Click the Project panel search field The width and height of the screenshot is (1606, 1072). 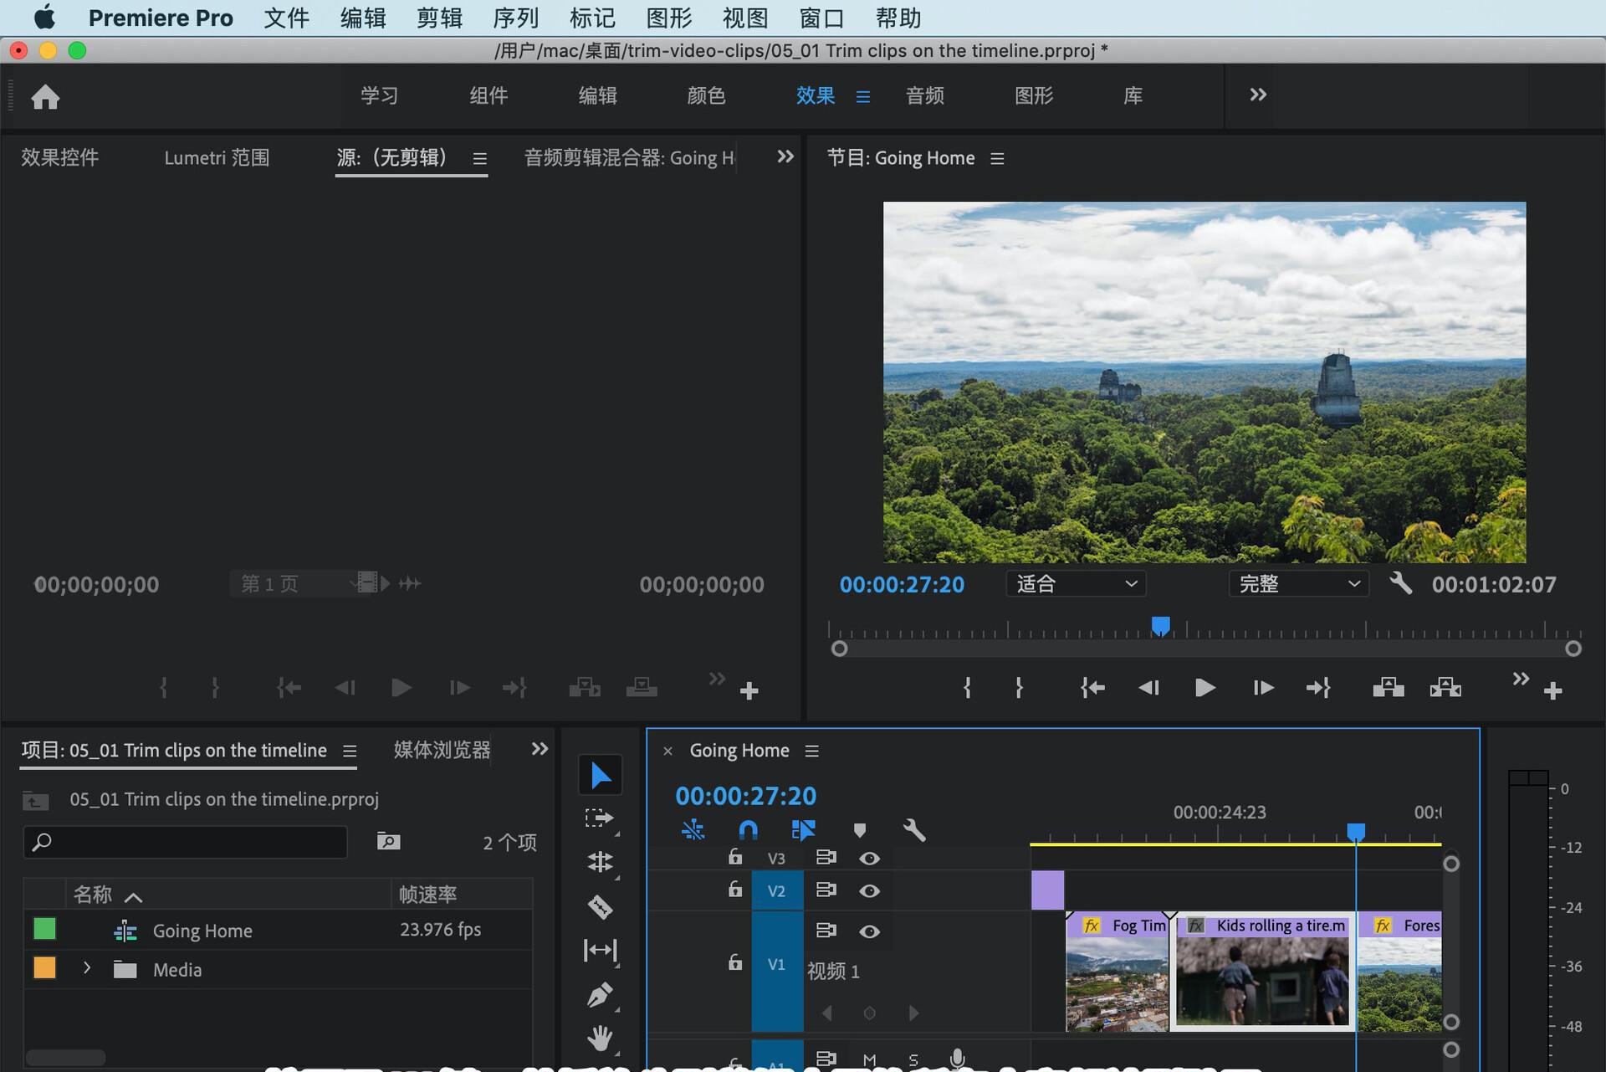click(x=185, y=842)
